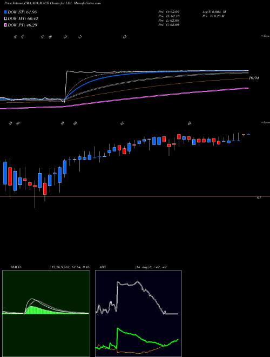Click the magenta DOW PT legend swatch

(x=6, y=25)
